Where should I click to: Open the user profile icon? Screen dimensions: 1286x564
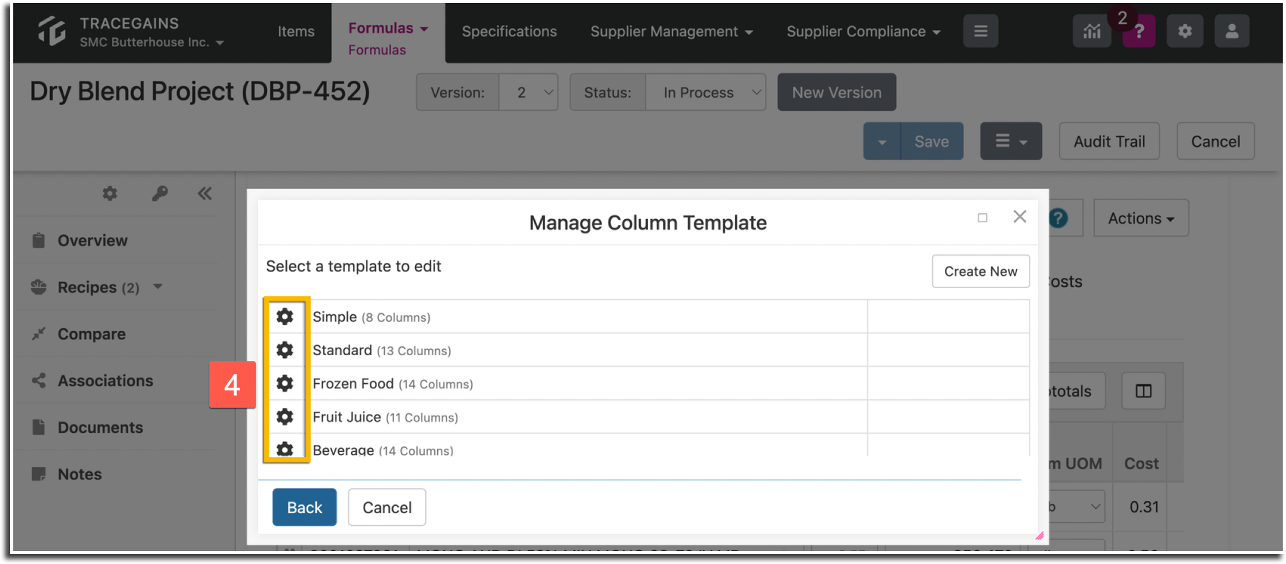tap(1231, 31)
